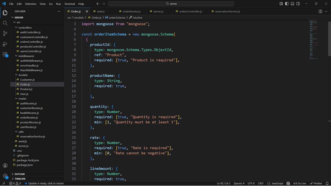Toggle primary side bar visibility
The width and height of the screenshot is (331, 186).
pos(287,4)
